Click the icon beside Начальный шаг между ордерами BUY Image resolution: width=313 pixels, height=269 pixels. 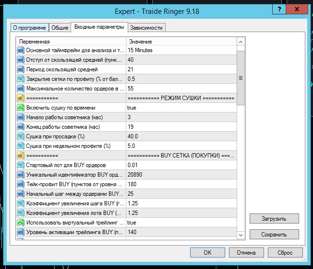pyautogui.click(x=20, y=193)
